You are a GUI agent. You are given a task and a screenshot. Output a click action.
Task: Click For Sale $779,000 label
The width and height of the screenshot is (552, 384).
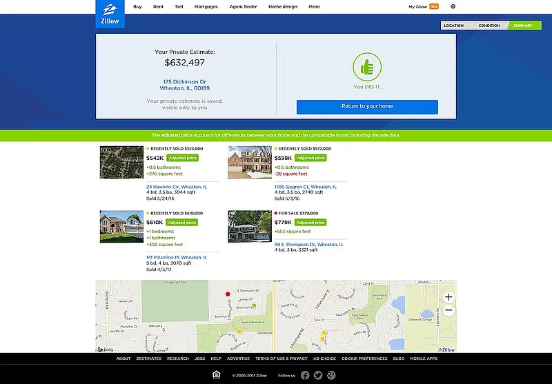coord(298,213)
